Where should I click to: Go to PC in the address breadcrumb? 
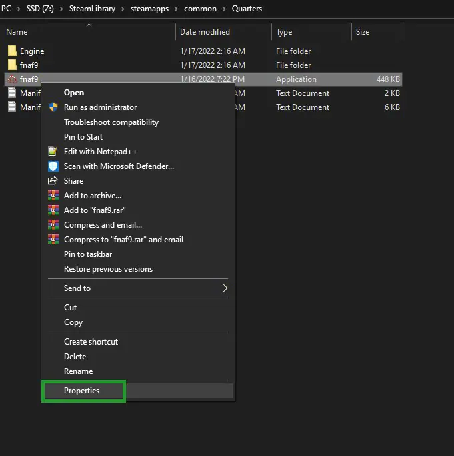coord(6,9)
